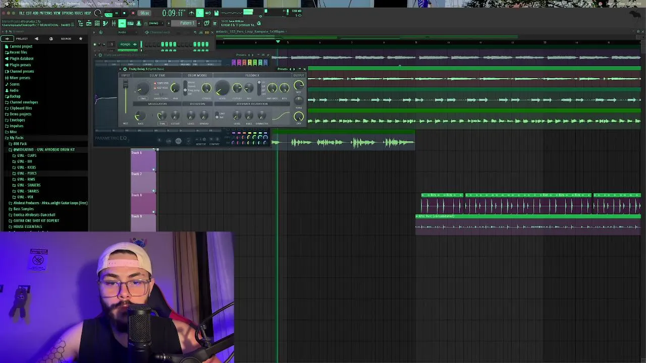Screen dimensions: 646x363
Task: Click the Record button in the transport
Action: click(133, 13)
